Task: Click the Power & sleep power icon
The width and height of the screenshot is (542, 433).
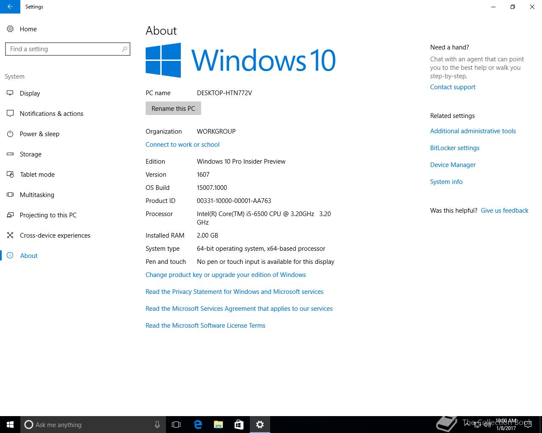Action: pos(10,134)
